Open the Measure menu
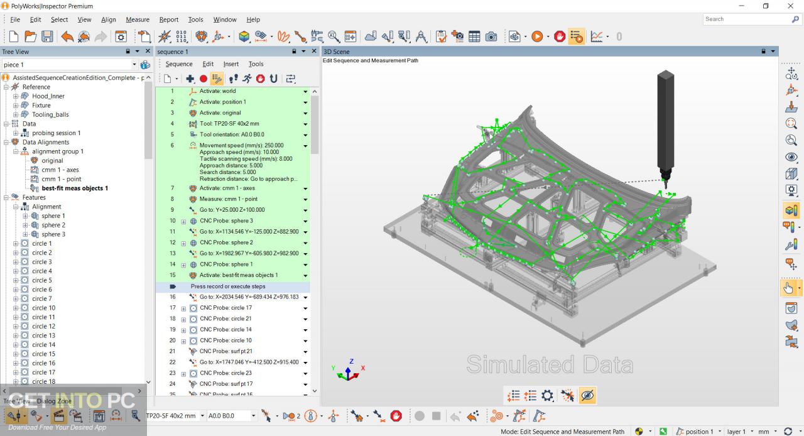This screenshot has height=436, width=804. pos(138,19)
